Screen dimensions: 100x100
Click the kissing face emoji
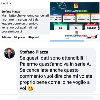point(30,88)
